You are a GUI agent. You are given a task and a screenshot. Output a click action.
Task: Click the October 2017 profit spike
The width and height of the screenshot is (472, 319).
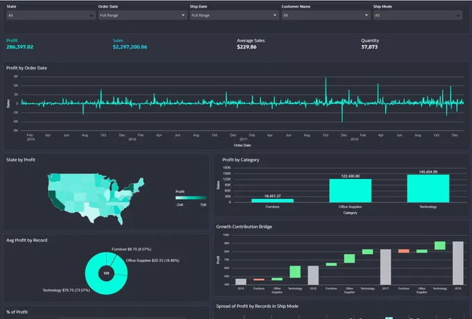point(326,89)
